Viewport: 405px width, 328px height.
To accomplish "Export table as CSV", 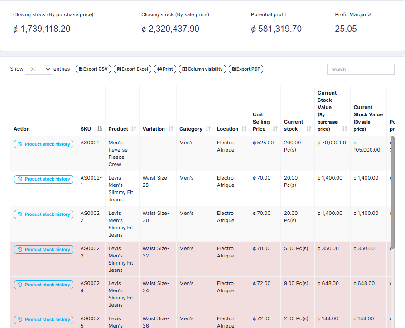I will [x=93, y=69].
